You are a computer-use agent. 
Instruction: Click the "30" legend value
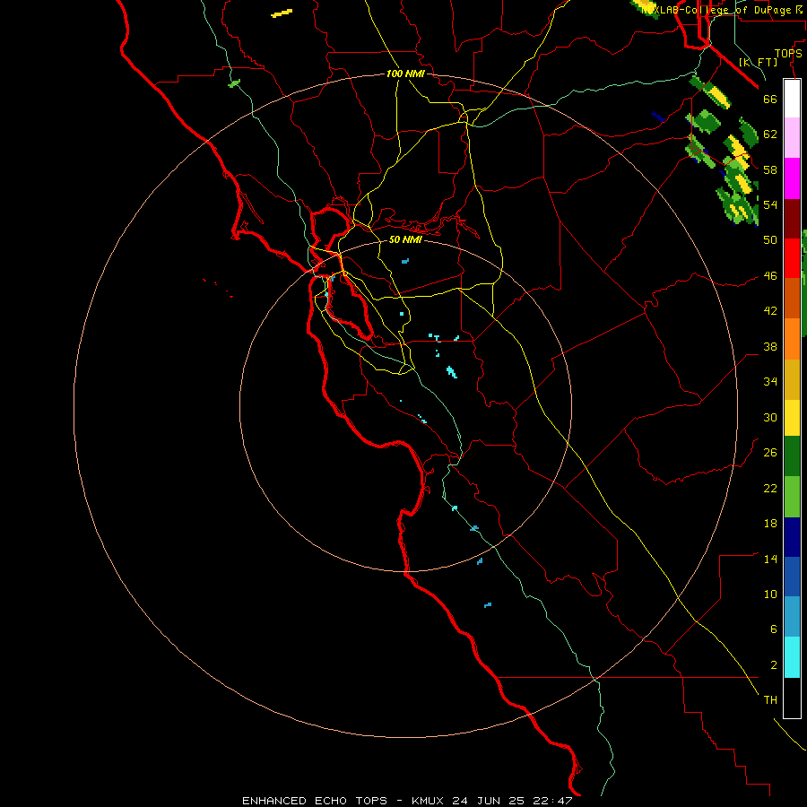click(x=770, y=417)
